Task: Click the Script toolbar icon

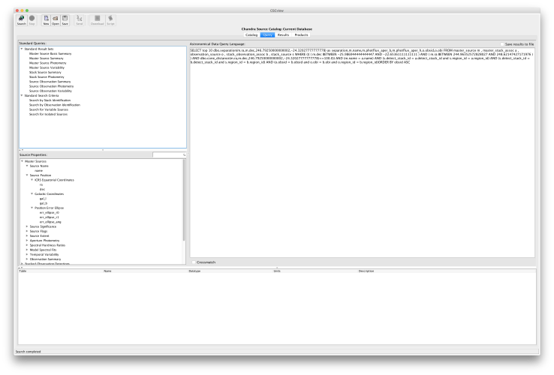Action: [x=111, y=19]
